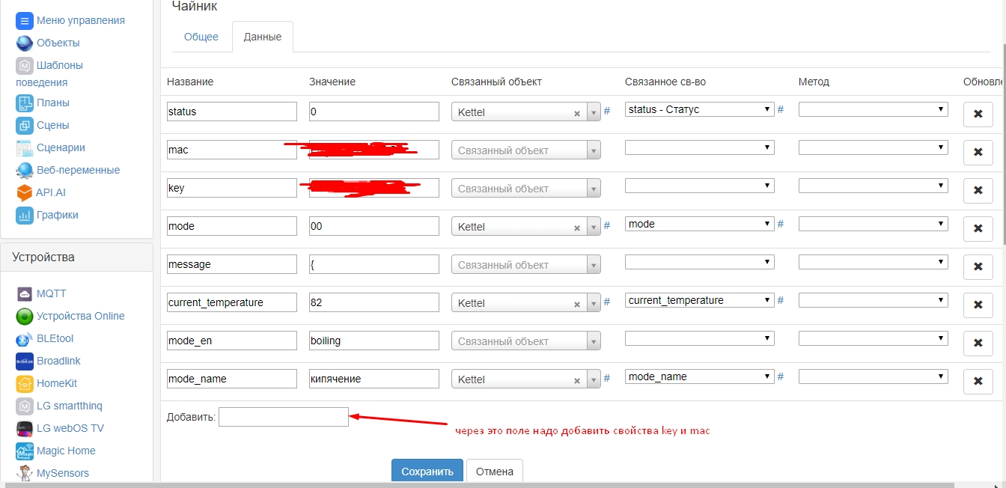
Task: Open the Broadlink link in sidebar
Action: pyautogui.click(x=58, y=361)
